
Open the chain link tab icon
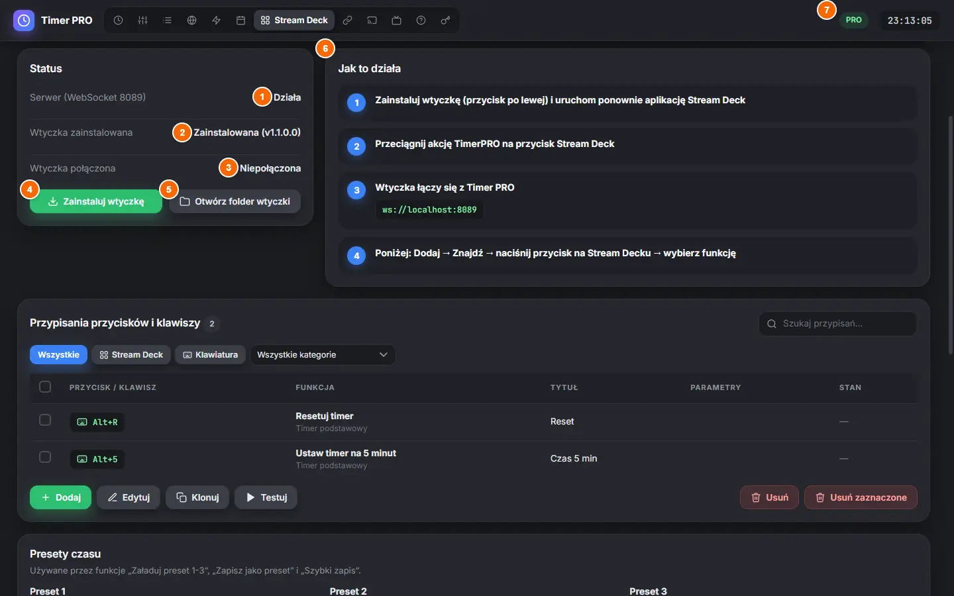pyautogui.click(x=347, y=21)
